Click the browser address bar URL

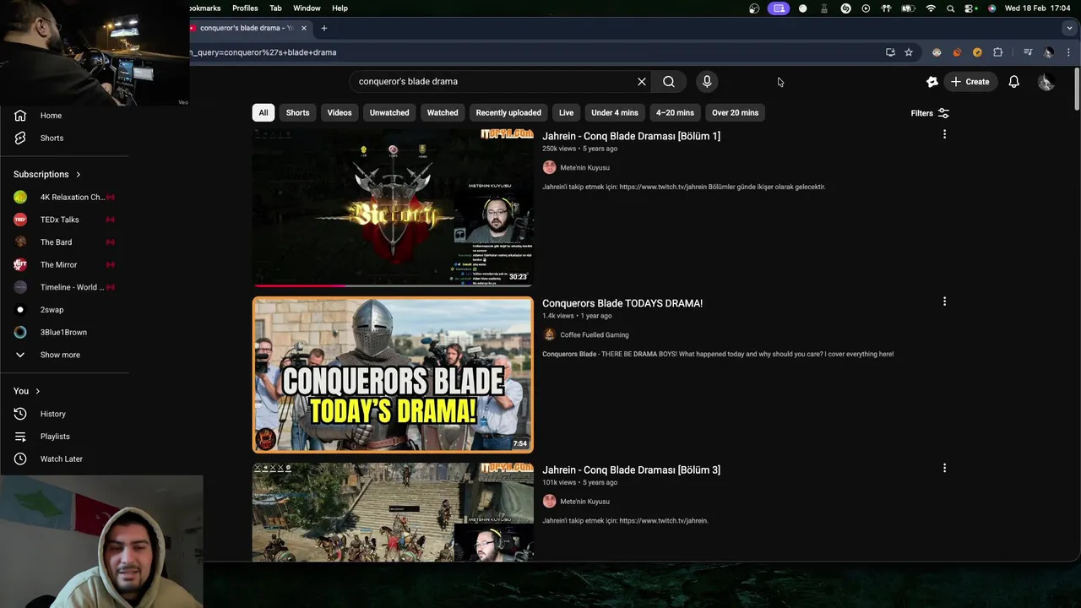(263, 52)
